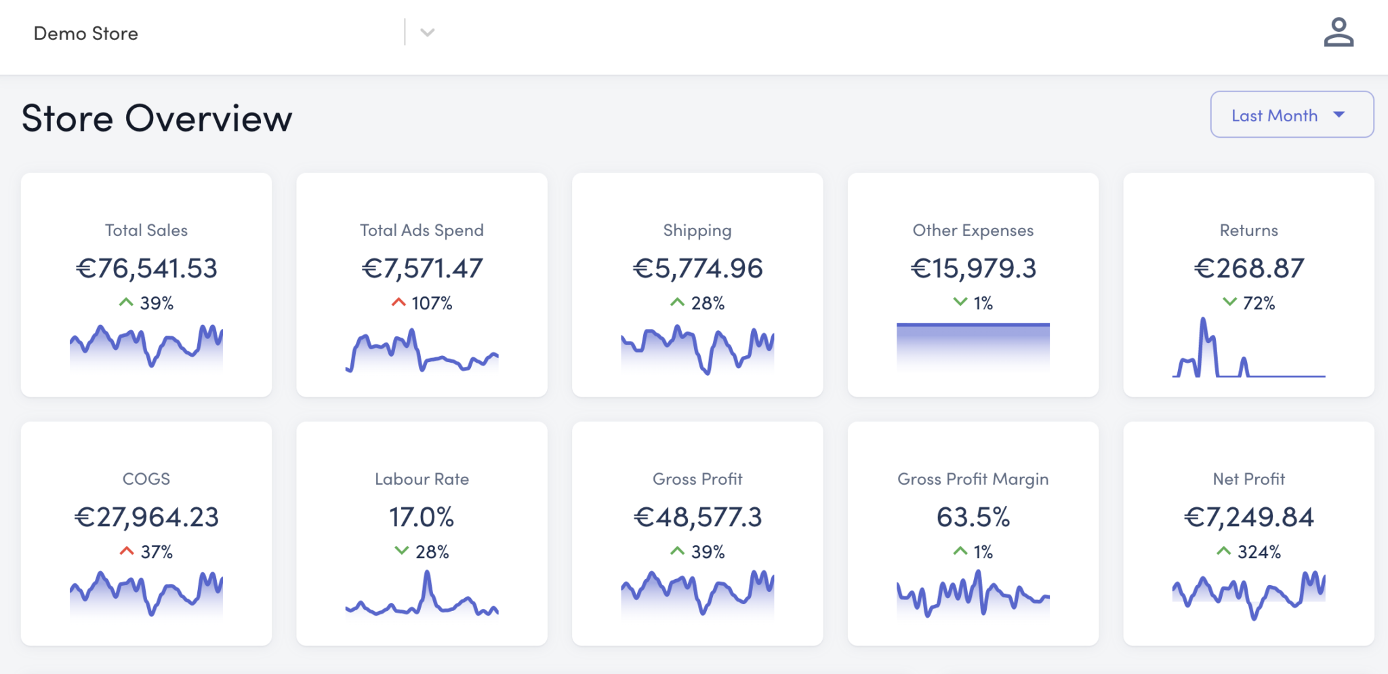
Task: Click the red up arrow under COGS
Action: tap(127, 551)
